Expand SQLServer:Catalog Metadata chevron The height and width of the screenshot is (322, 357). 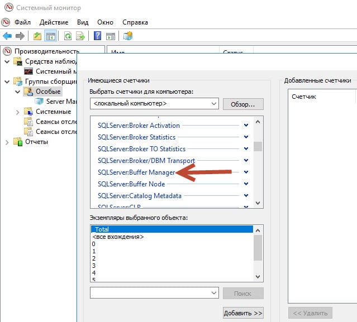[x=246, y=195]
